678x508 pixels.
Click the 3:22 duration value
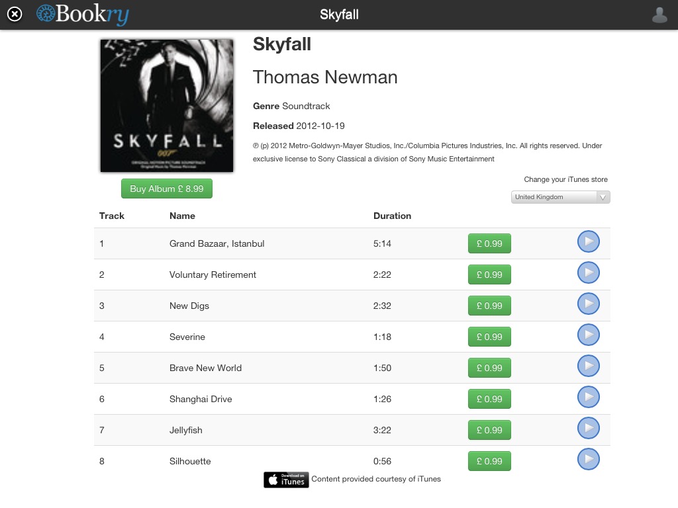(x=382, y=430)
